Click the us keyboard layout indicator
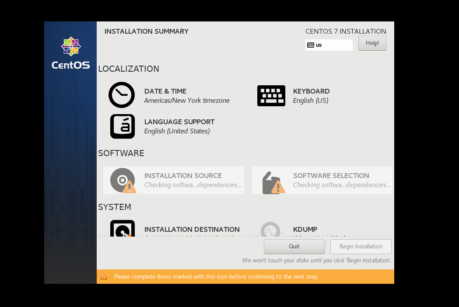459x307 pixels. click(329, 45)
